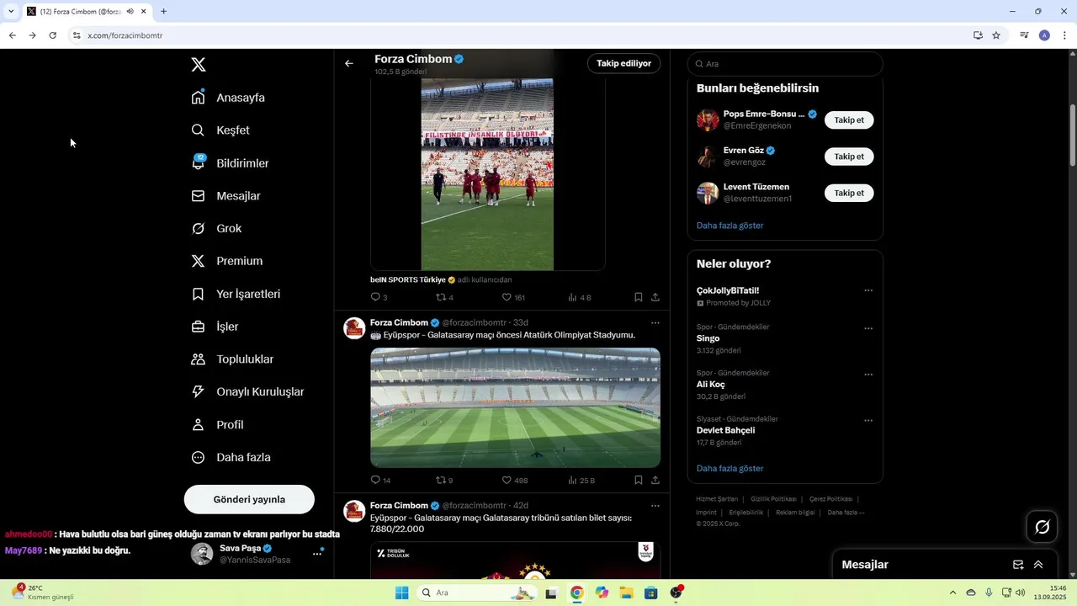This screenshot has height=606, width=1077.
Task: Open Çerez Politikası footer link
Action: 830,499
